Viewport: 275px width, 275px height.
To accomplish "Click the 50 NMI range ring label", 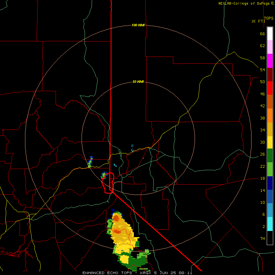I will click(138, 82).
